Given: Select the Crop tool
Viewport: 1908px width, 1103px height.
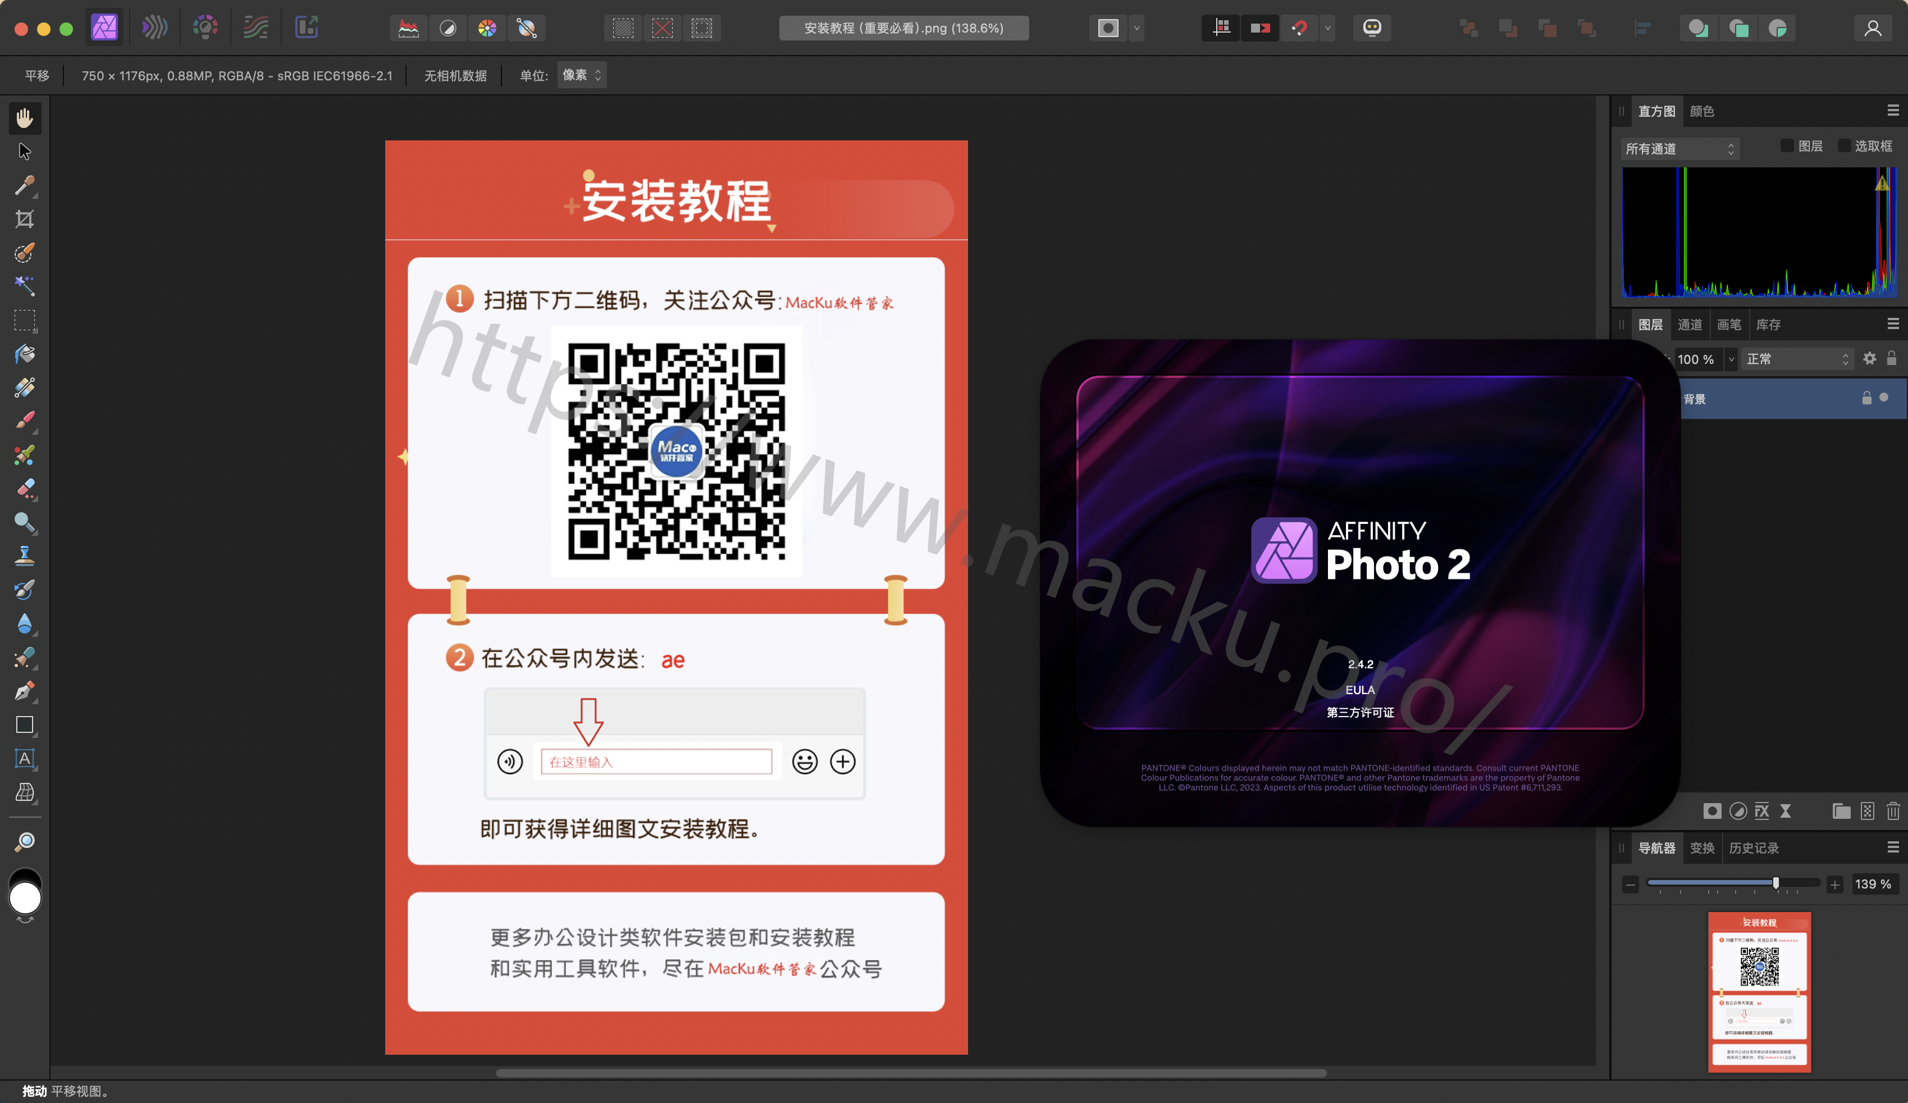Looking at the screenshot, I should (x=24, y=219).
